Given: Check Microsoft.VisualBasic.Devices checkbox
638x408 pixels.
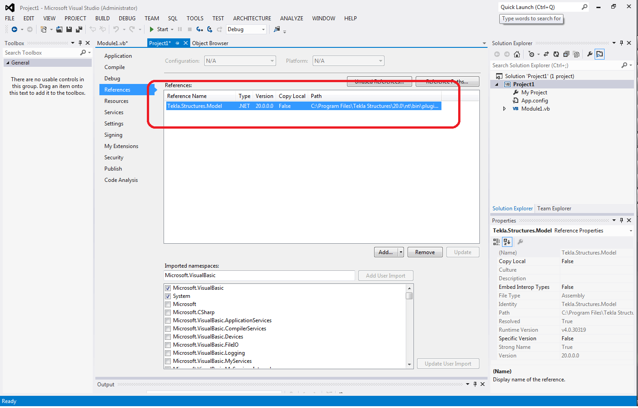Looking at the screenshot, I should click(x=168, y=337).
